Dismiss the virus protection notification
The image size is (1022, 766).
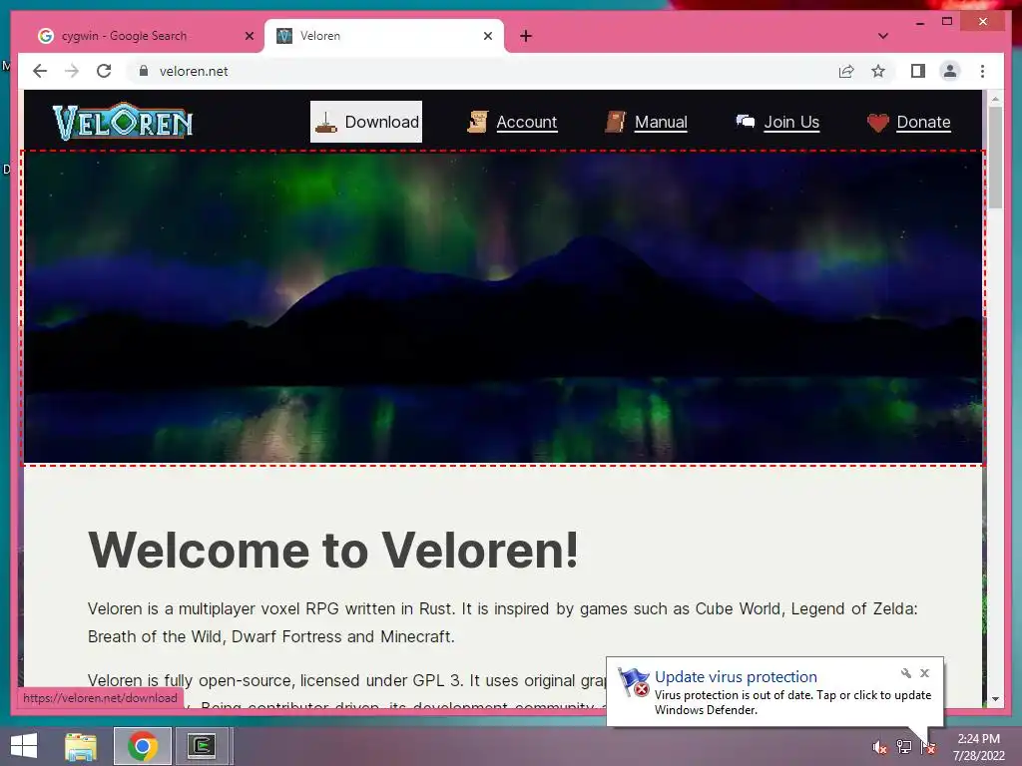coord(924,673)
